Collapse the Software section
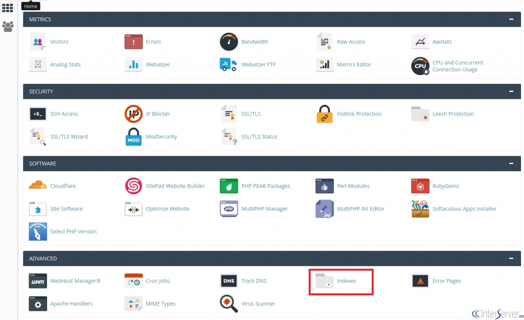524x320 pixels. 511,164
